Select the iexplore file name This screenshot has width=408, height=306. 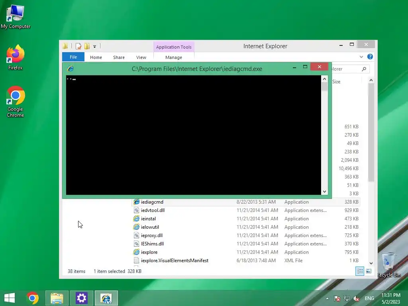pyautogui.click(x=149, y=252)
